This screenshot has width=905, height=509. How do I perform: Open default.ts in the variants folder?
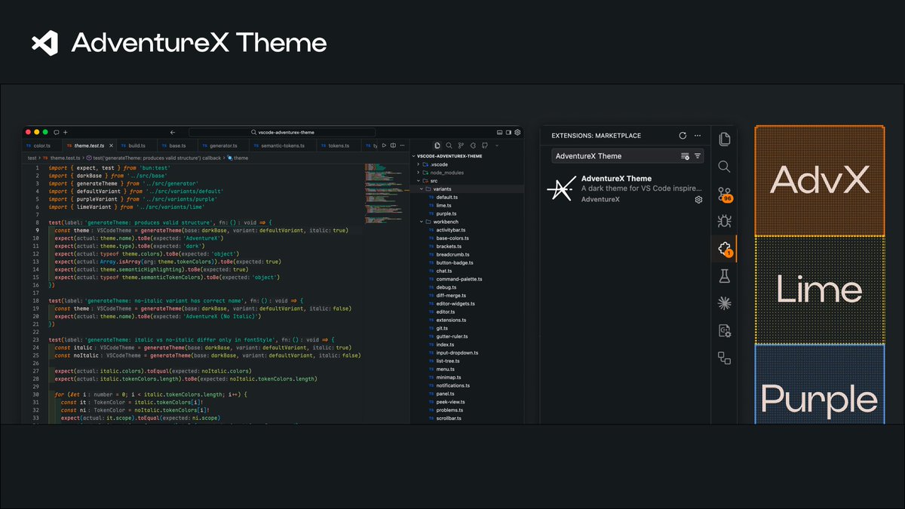pos(446,197)
